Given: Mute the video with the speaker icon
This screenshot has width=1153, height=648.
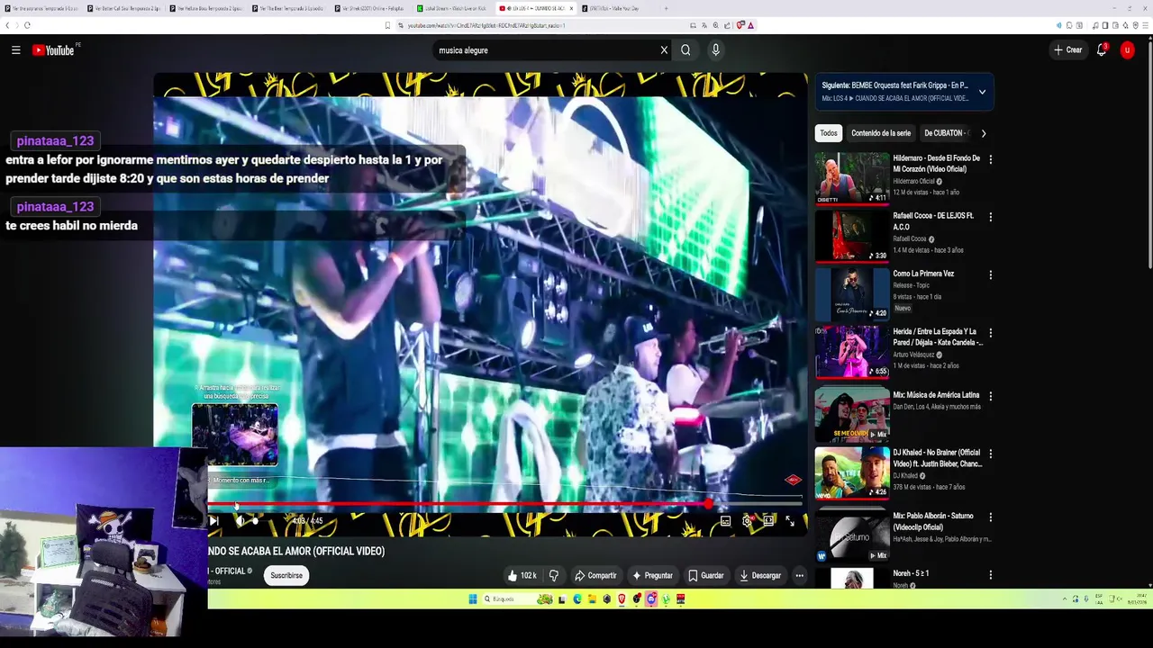Looking at the screenshot, I should click(240, 520).
